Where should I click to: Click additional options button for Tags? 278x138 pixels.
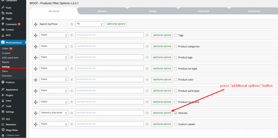click(x=162, y=35)
